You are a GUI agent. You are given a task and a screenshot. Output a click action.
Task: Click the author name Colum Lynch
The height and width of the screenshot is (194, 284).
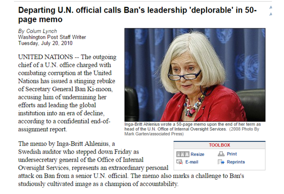click(x=42, y=31)
